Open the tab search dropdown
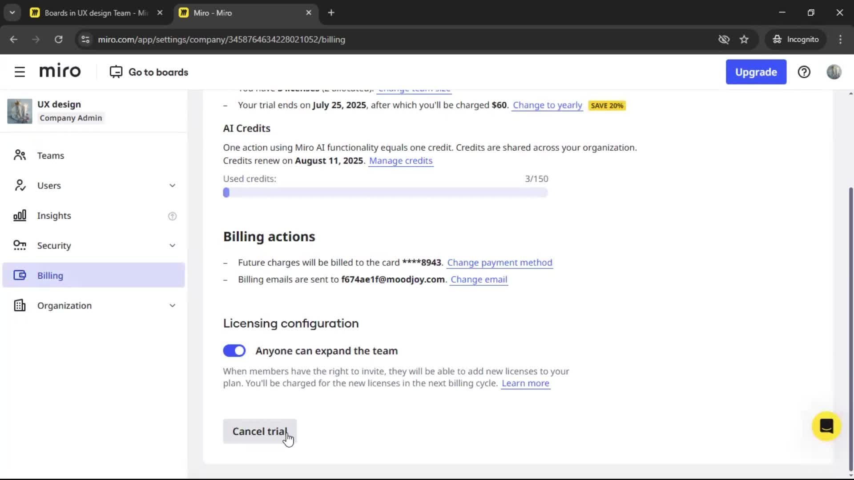The image size is (854, 480). pyautogui.click(x=12, y=12)
